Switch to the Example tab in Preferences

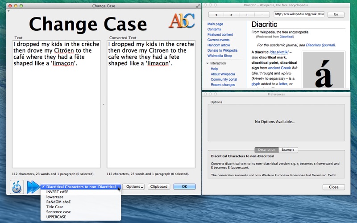[288, 150]
